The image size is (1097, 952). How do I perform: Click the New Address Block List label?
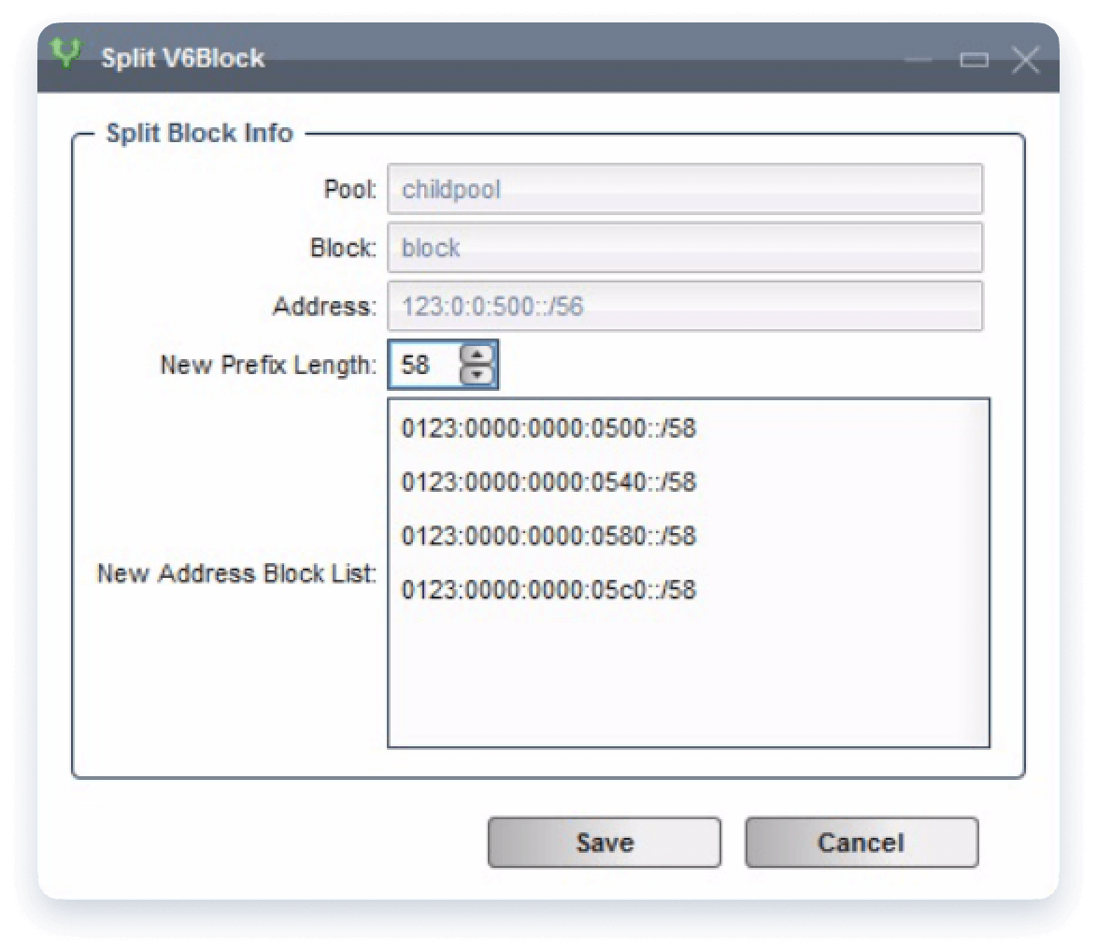coord(238,574)
